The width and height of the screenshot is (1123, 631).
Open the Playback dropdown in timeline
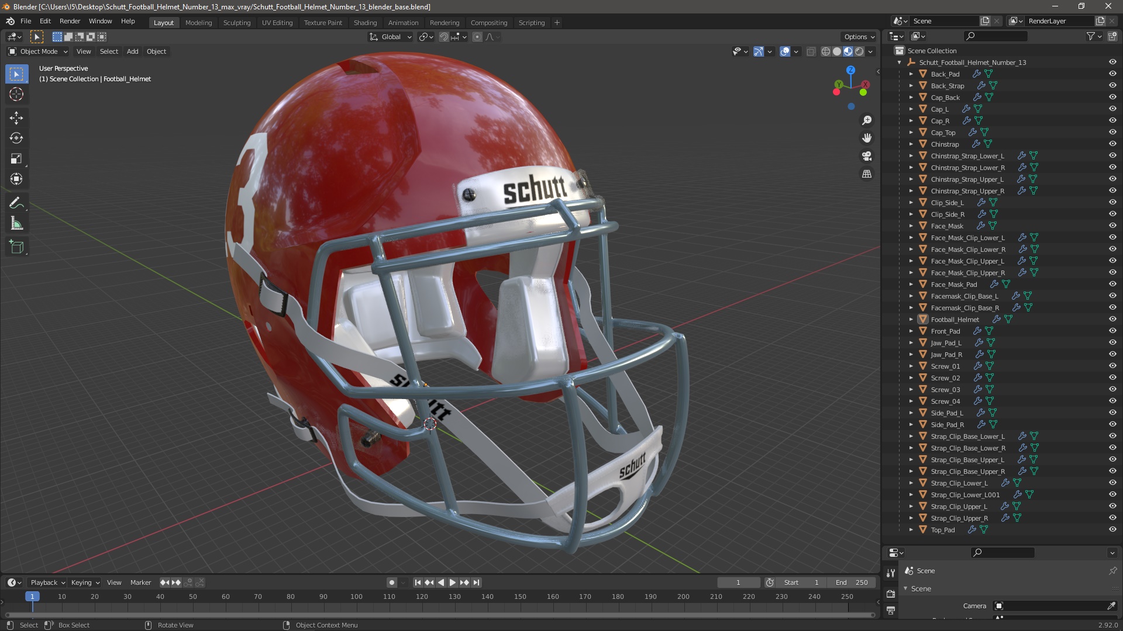(47, 583)
